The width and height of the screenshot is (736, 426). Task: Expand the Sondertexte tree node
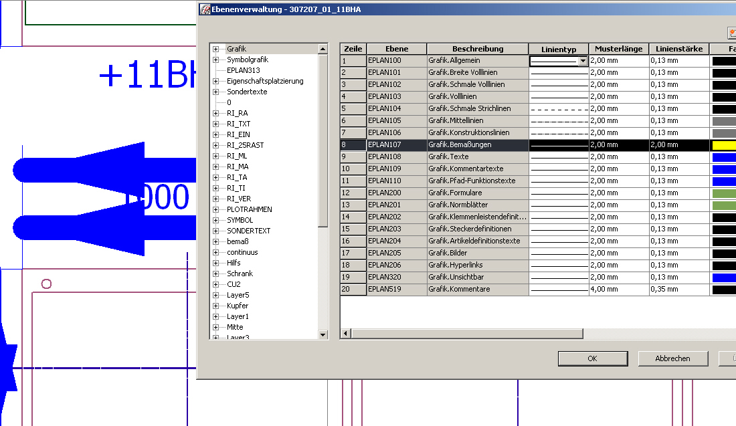point(215,92)
